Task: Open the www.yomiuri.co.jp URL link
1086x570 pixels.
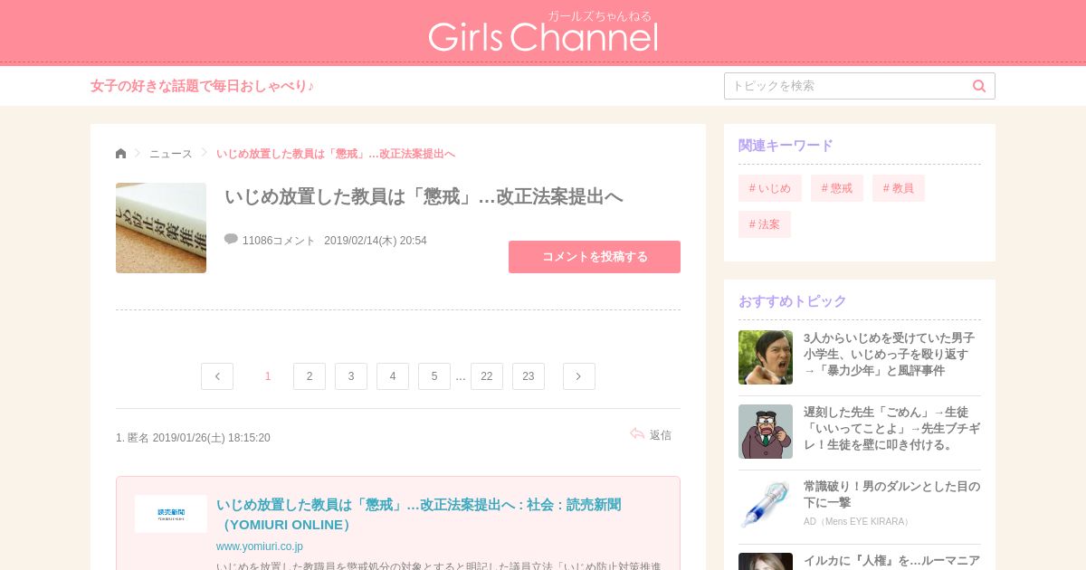Action: coord(260,546)
